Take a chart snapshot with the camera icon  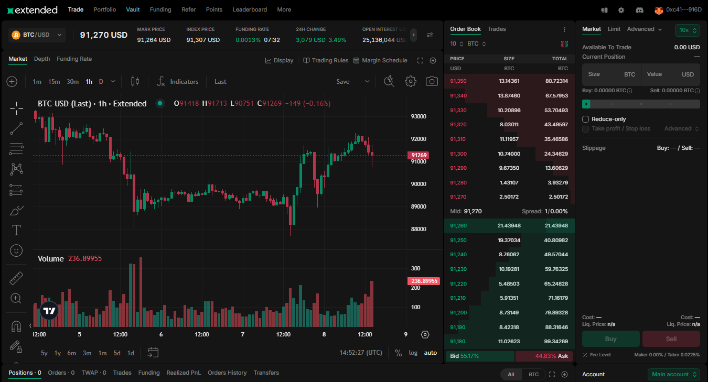tap(432, 81)
